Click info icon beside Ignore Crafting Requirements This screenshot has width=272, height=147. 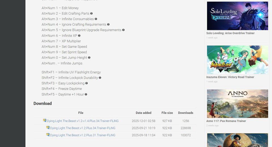coord(109,25)
